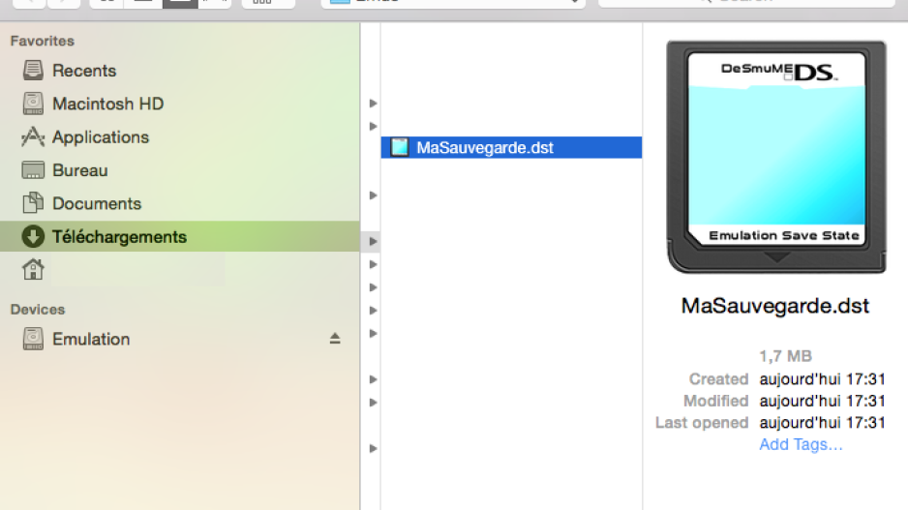The image size is (908, 510).
Task: Eject the Emulation volume
Action: point(335,339)
